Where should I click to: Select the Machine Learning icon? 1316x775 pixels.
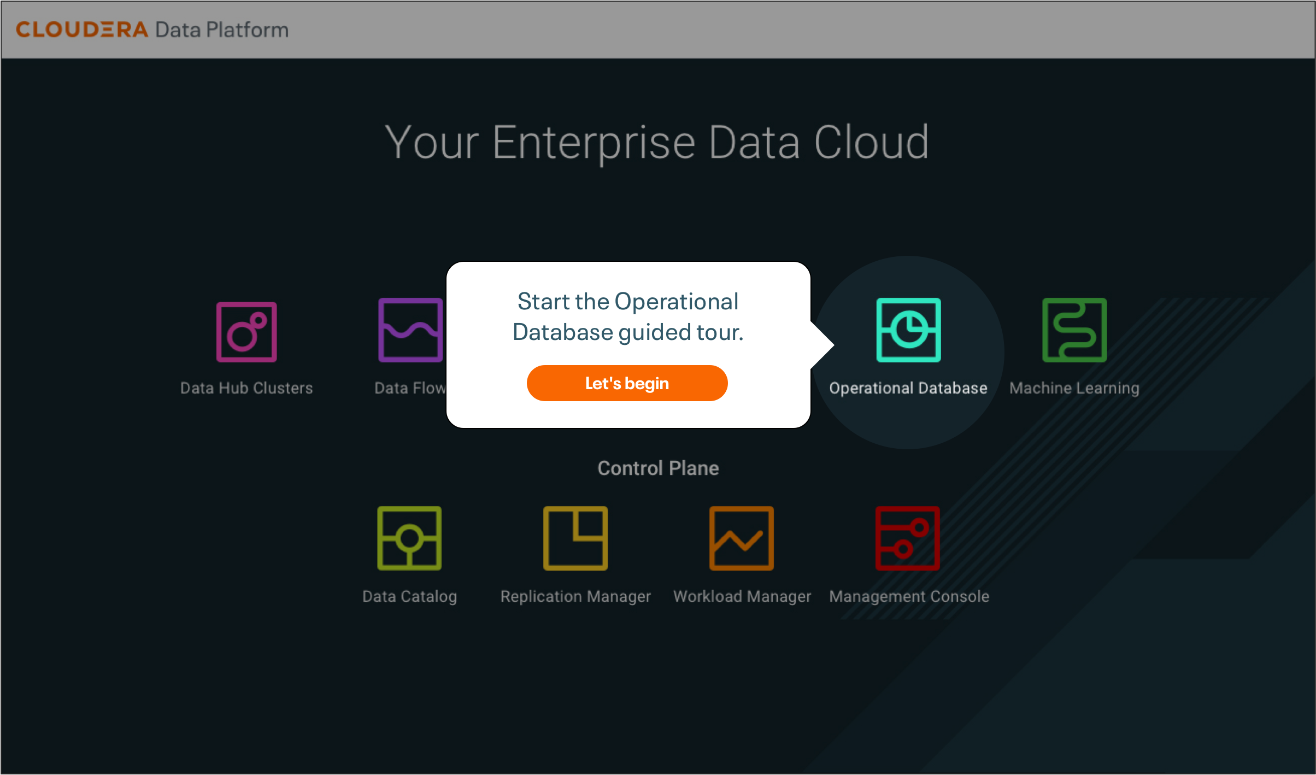tap(1073, 331)
